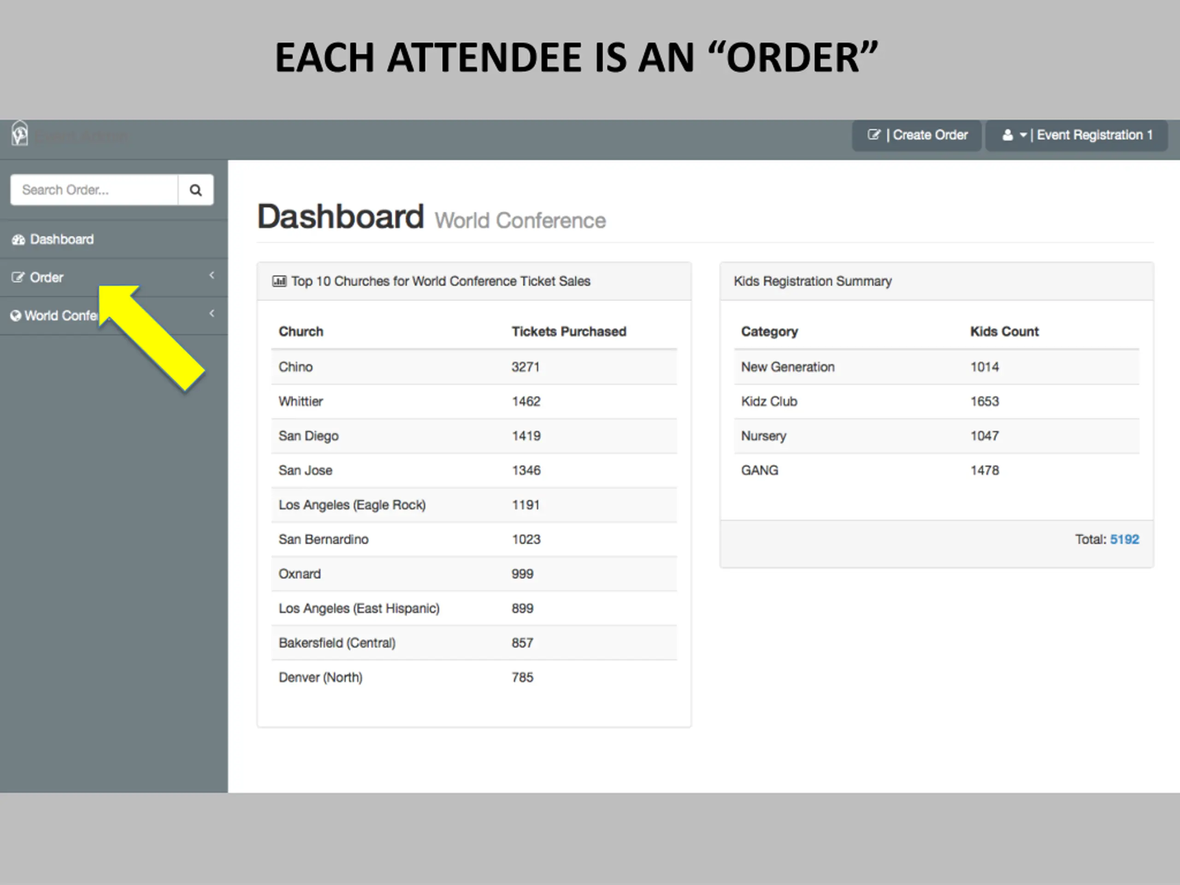This screenshot has height=885, width=1180.
Task: Click the World Conference globe icon
Action: point(16,316)
